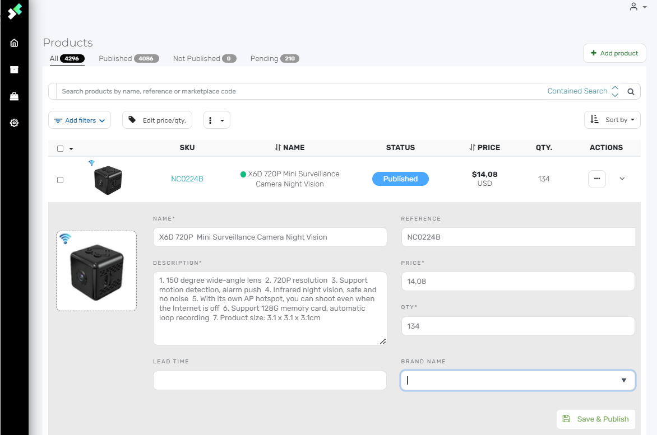The image size is (657, 435).
Task: Click the app logo at top left
Action: click(15, 11)
